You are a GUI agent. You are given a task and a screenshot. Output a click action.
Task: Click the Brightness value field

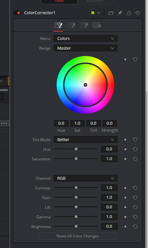pyautogui.click(x=109, y=226)
